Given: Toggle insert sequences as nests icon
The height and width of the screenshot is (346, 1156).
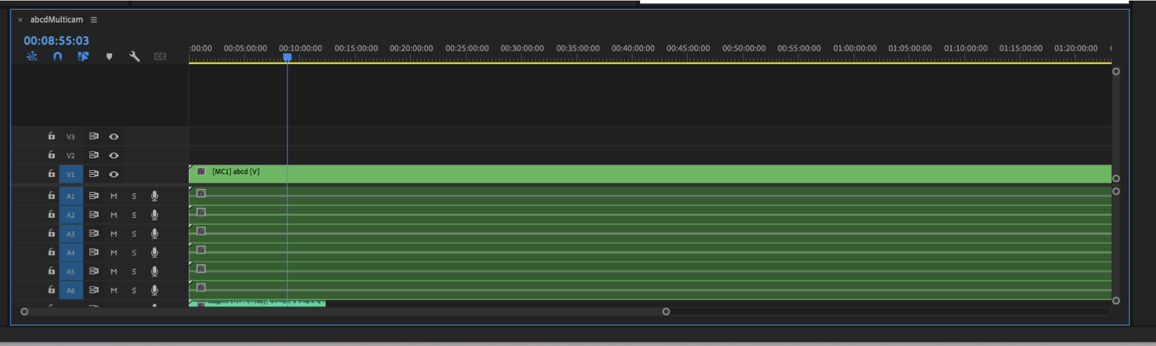Looking at the screenshot, I should pos(32,56).
